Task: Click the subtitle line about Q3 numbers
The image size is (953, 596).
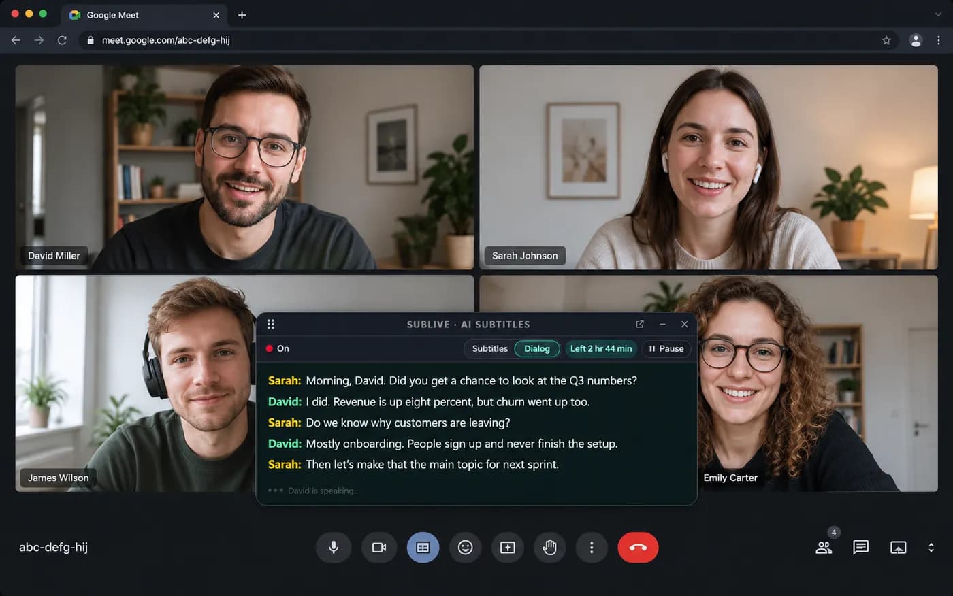Action: pyautogui.click(x=453, y=380)
